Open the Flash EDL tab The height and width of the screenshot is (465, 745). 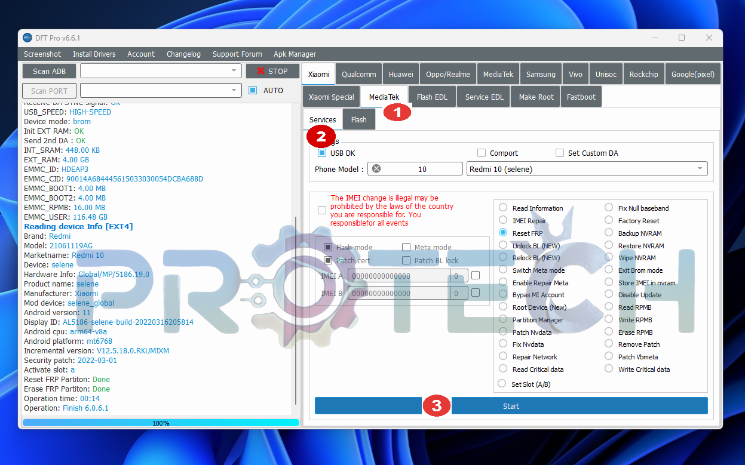(x=432, y=97)
